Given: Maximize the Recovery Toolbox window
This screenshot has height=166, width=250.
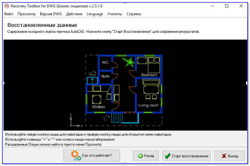Looking at the screenshot, I should (x=227, y=6).
